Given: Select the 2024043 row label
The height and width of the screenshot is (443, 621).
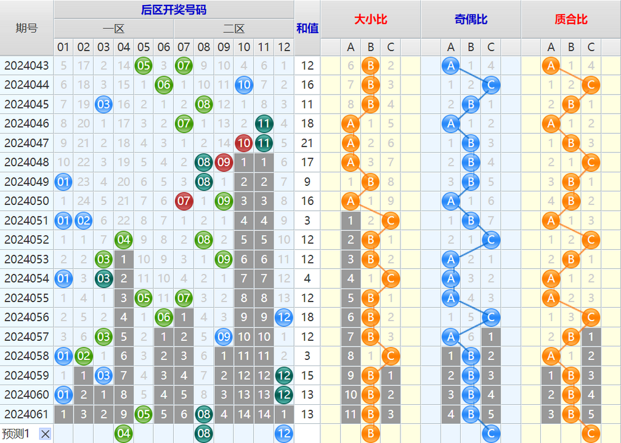Looking at the screenshot, I should pyautogui.click(x=26, y=65).
